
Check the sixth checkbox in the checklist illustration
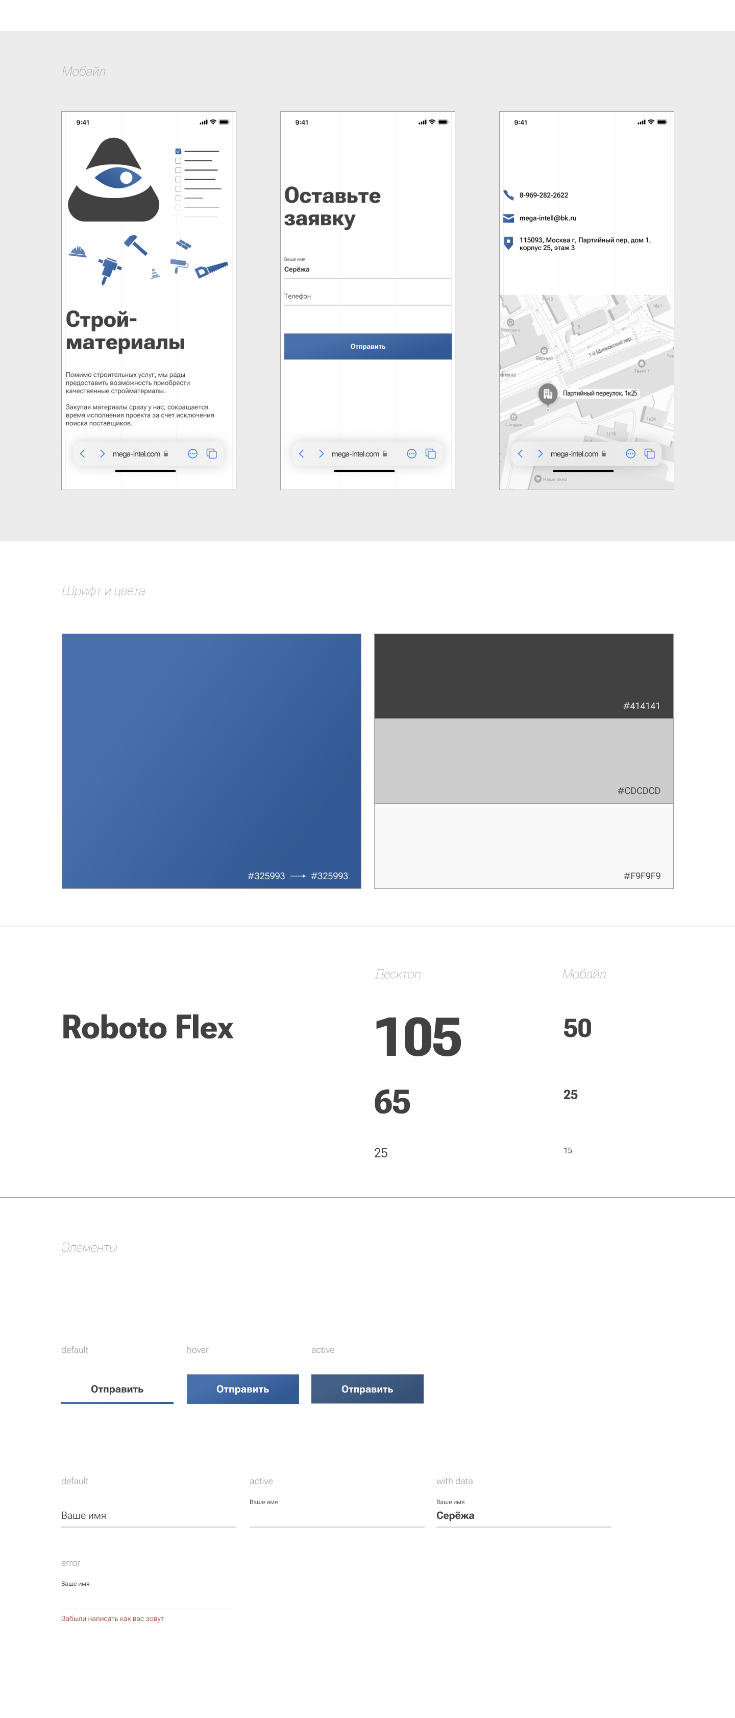[x=178, y=198]
